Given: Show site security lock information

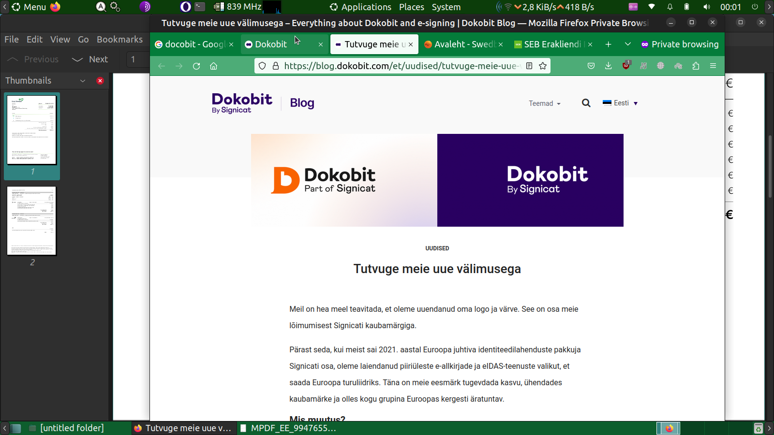Looking at the screenshot, I should (x=276, y=66).
